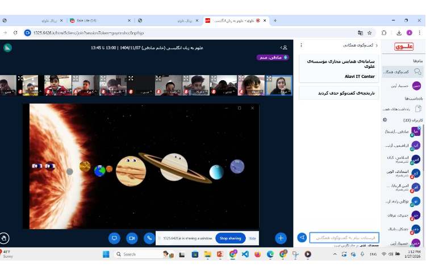Open a new browser tab

tap(275, 20)
